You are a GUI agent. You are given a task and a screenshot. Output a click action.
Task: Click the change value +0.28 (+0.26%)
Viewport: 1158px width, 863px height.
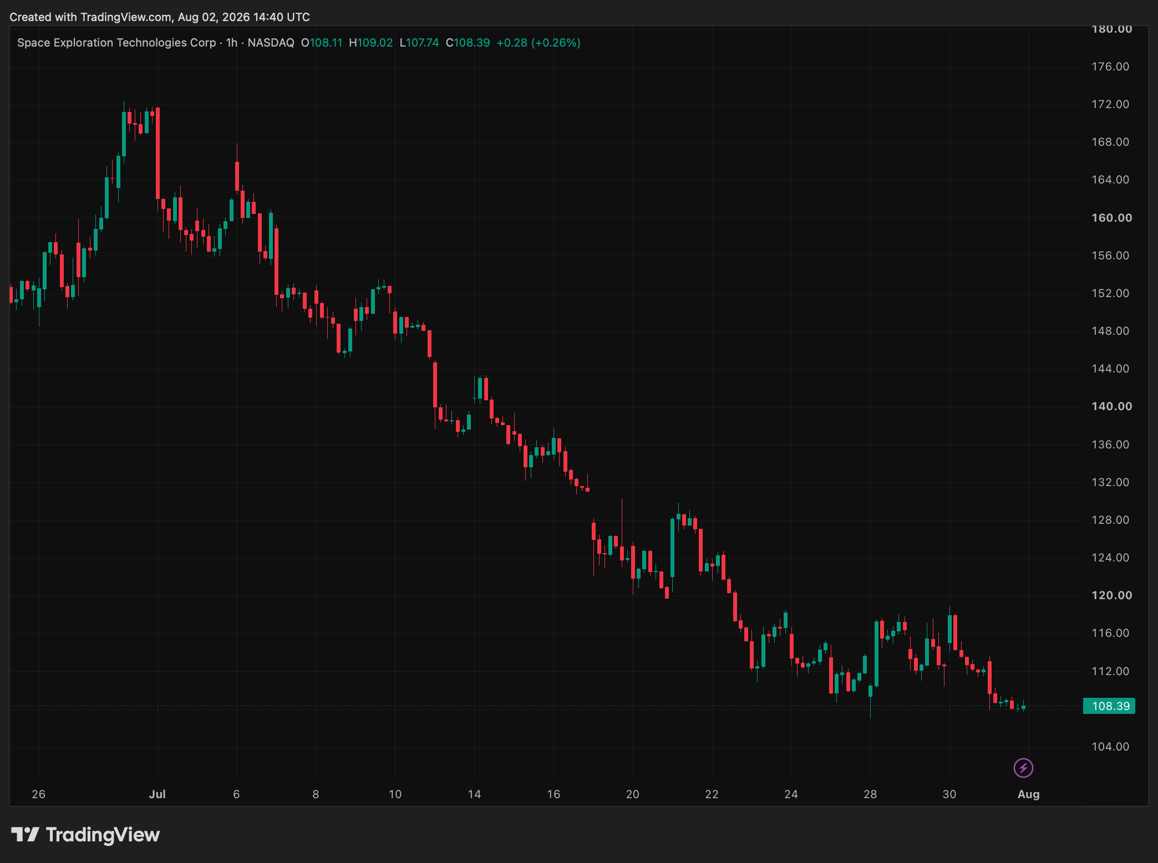539,43
